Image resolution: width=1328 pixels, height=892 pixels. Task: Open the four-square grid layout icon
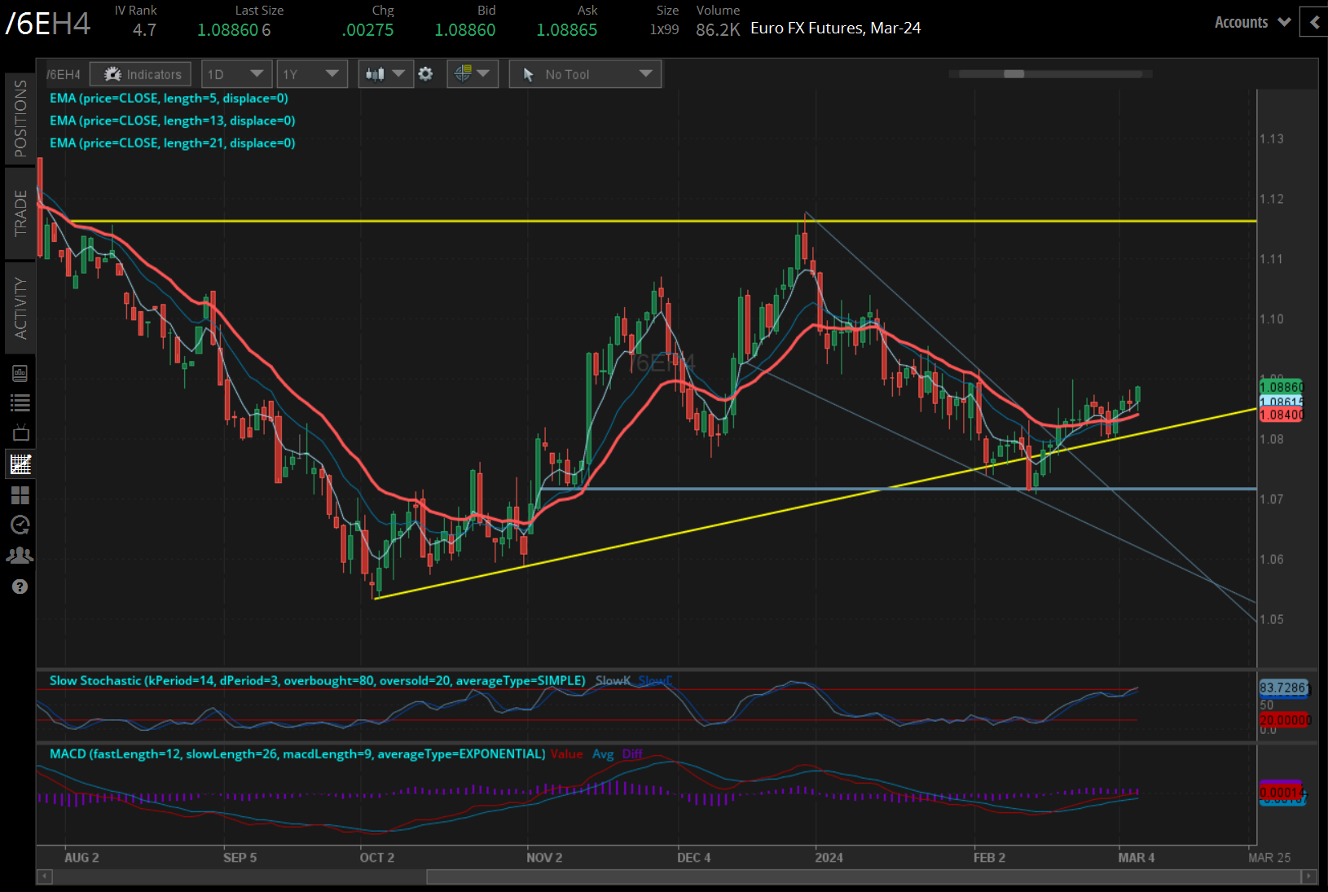pyautogui.click(x=20, y=494)
